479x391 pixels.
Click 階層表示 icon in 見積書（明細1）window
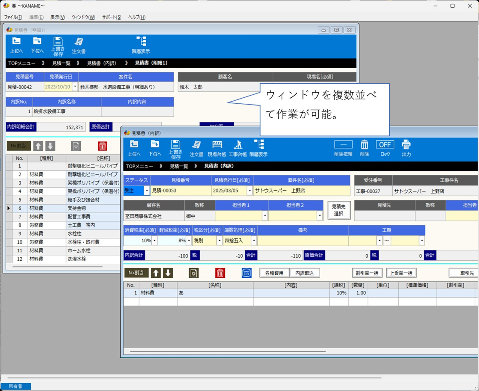[141, 45]
